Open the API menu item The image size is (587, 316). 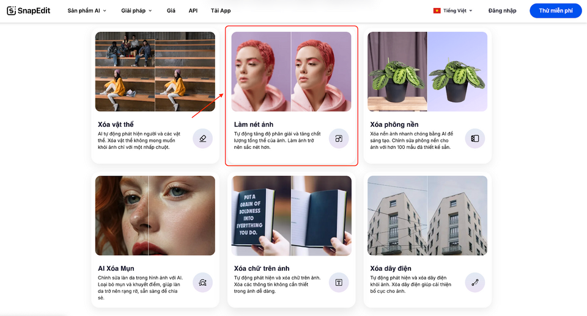[x=193, y=10]
